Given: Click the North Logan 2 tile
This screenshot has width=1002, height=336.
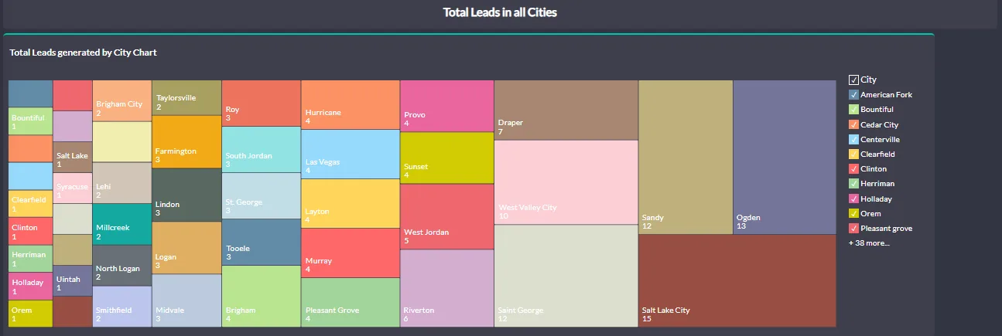Looking at the screenshot, I should (x=122, y=265).
